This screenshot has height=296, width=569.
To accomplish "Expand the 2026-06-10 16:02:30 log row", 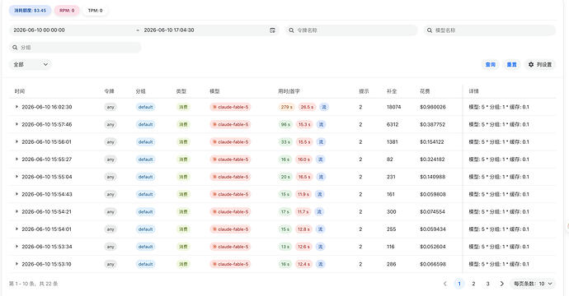I will tap(16, 107).
